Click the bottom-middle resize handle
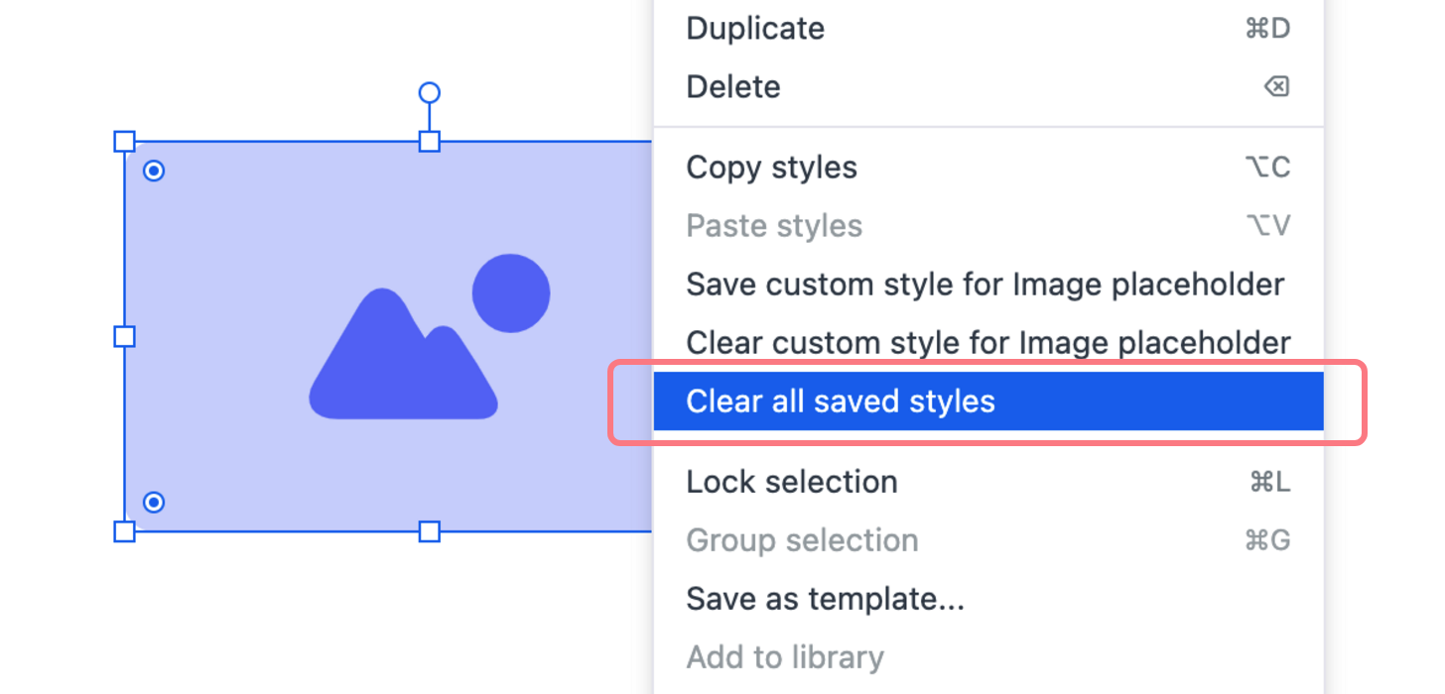Viewport: 1445px width, 694px height. (x=429, y=531)
